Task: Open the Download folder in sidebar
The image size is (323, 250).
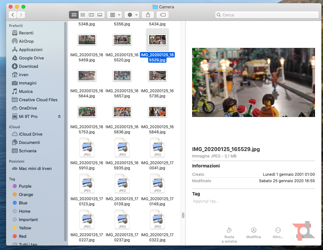Action: pos(28,66)
